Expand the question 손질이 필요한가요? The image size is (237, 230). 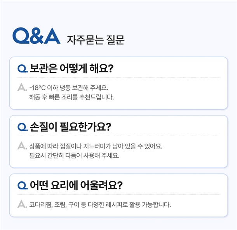tap(70, 127)
